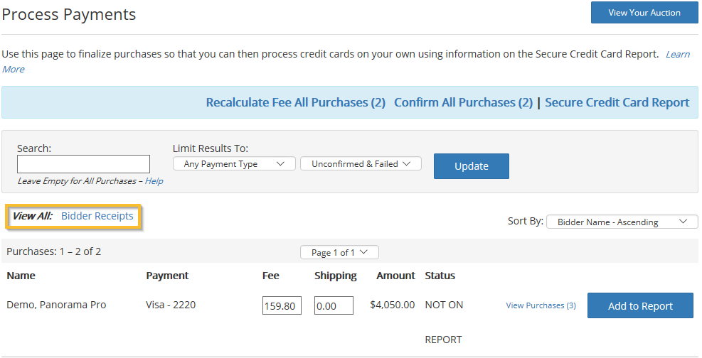Click the View Your Auction button
This screenshot has height=358, width=702.
pyautogui.click(x=644, y=13)
